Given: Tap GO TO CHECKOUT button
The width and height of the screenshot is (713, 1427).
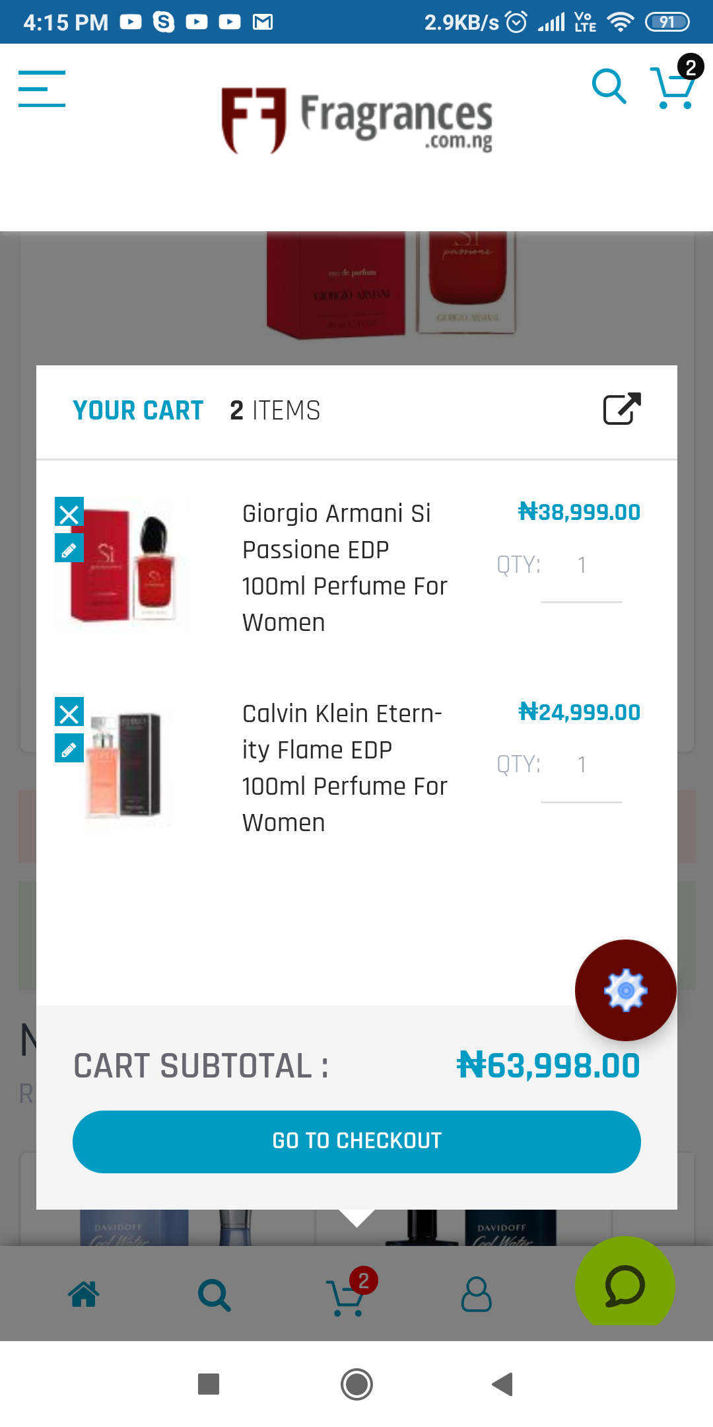Looking at the screenshot, I should point(356,1142).
